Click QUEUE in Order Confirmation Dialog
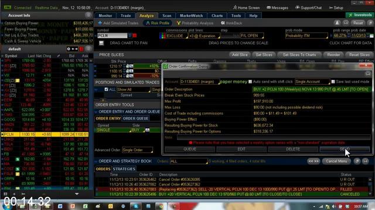The height and width of the screenshot is (210, 375). point(190,149)
